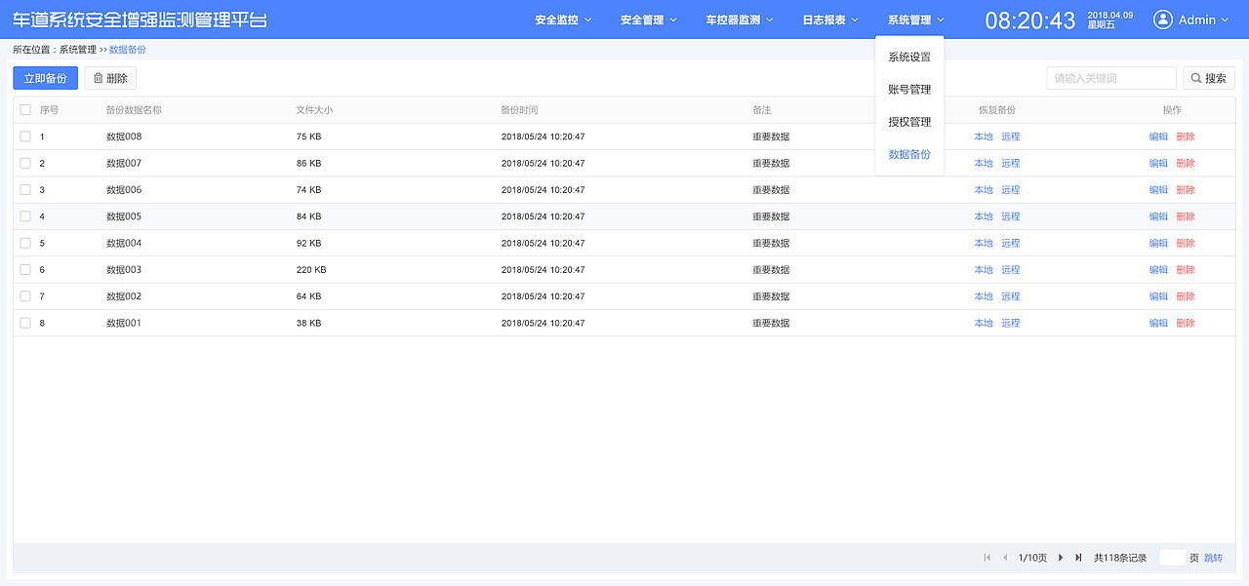Click the 立即备份 button
The height and width of the screenshot is (586, 1249).
(x=45, y=78)
